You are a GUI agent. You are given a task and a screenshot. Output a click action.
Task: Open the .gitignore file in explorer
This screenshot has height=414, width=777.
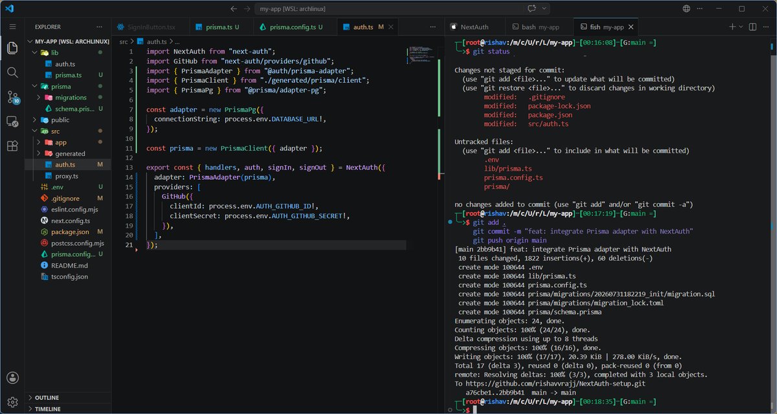tap(68, 198)
